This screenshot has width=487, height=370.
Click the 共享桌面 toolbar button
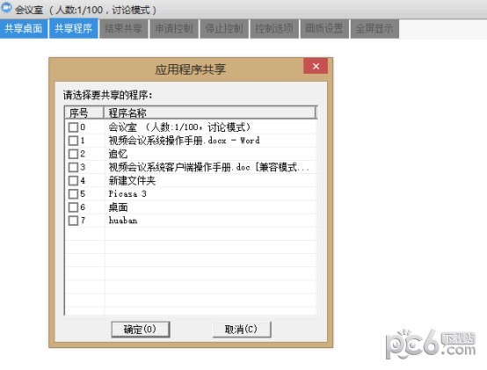coord(24,28)
